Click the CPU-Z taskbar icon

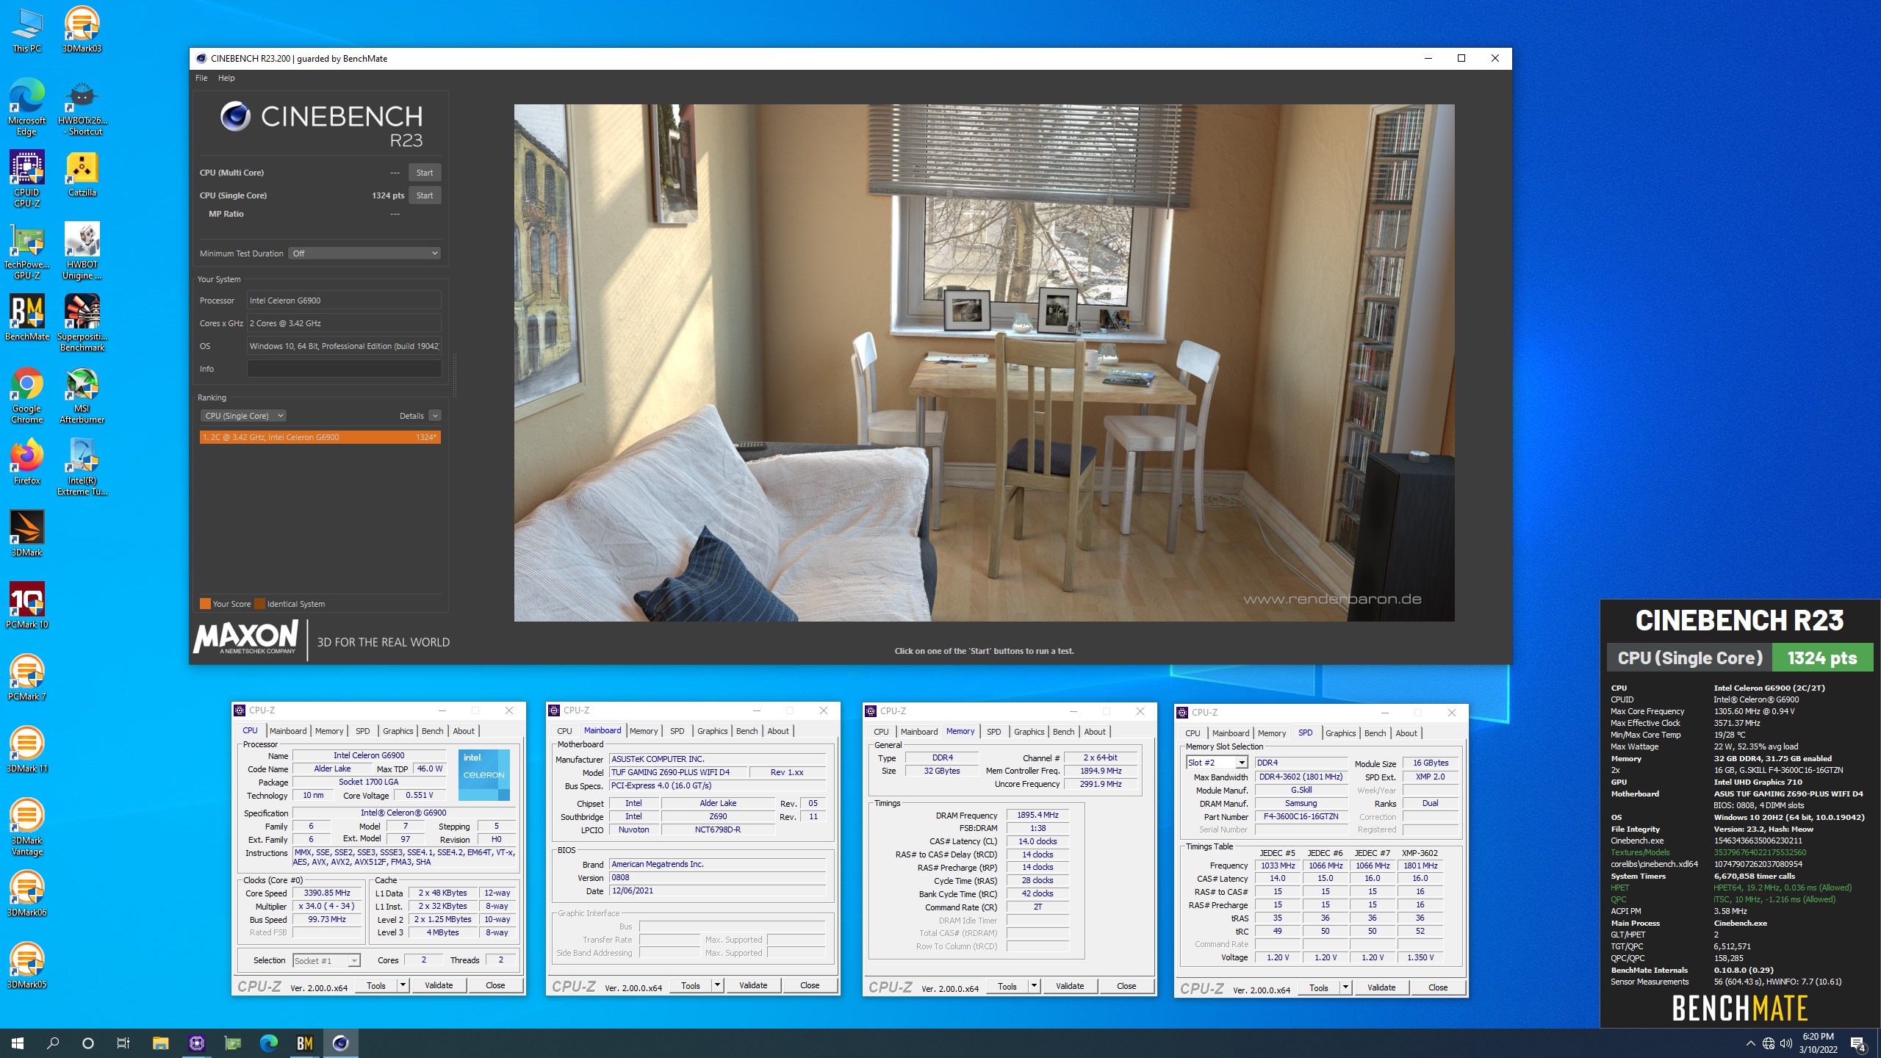(x=196, y=1043)
